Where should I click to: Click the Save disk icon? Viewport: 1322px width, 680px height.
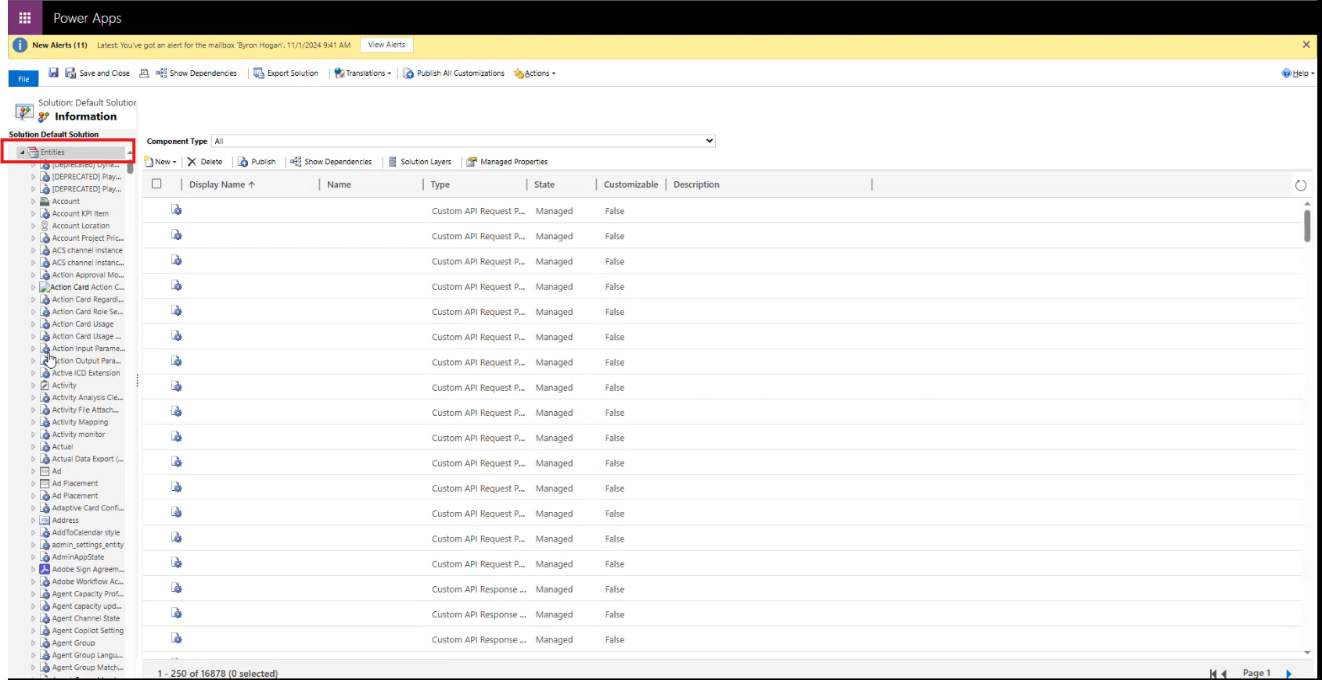(53, 73)
